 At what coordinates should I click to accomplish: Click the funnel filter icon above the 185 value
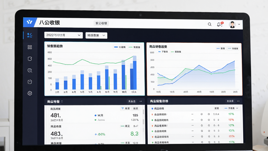click(122, 108)
